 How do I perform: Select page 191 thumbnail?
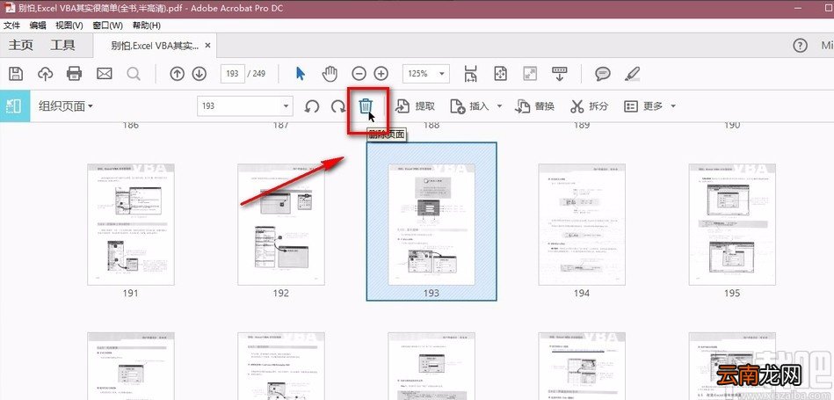pos(131,224)
